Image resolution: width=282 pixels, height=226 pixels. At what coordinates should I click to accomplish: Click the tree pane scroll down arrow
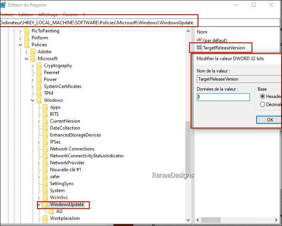pyautogui.click(x=188, y=220)
